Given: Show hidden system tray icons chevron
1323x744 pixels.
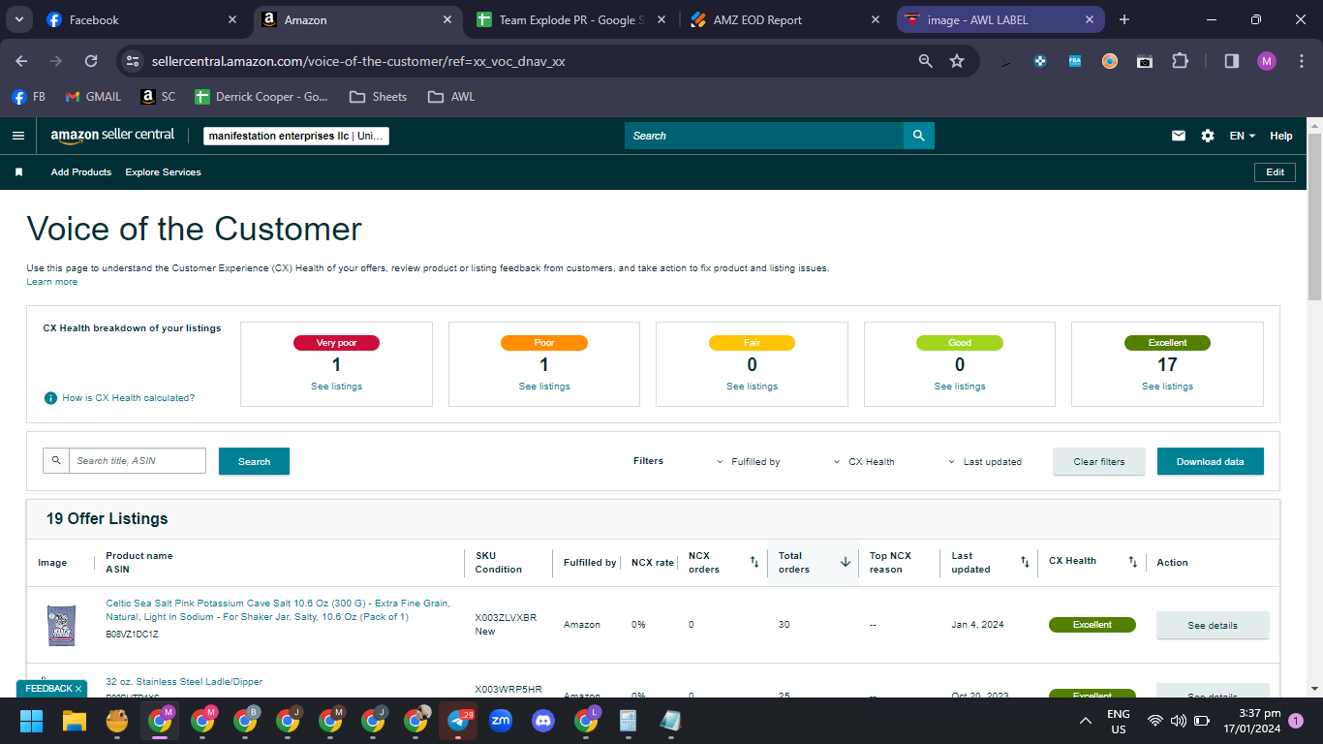Looking at the screenshot, I should click(1086, 721).
